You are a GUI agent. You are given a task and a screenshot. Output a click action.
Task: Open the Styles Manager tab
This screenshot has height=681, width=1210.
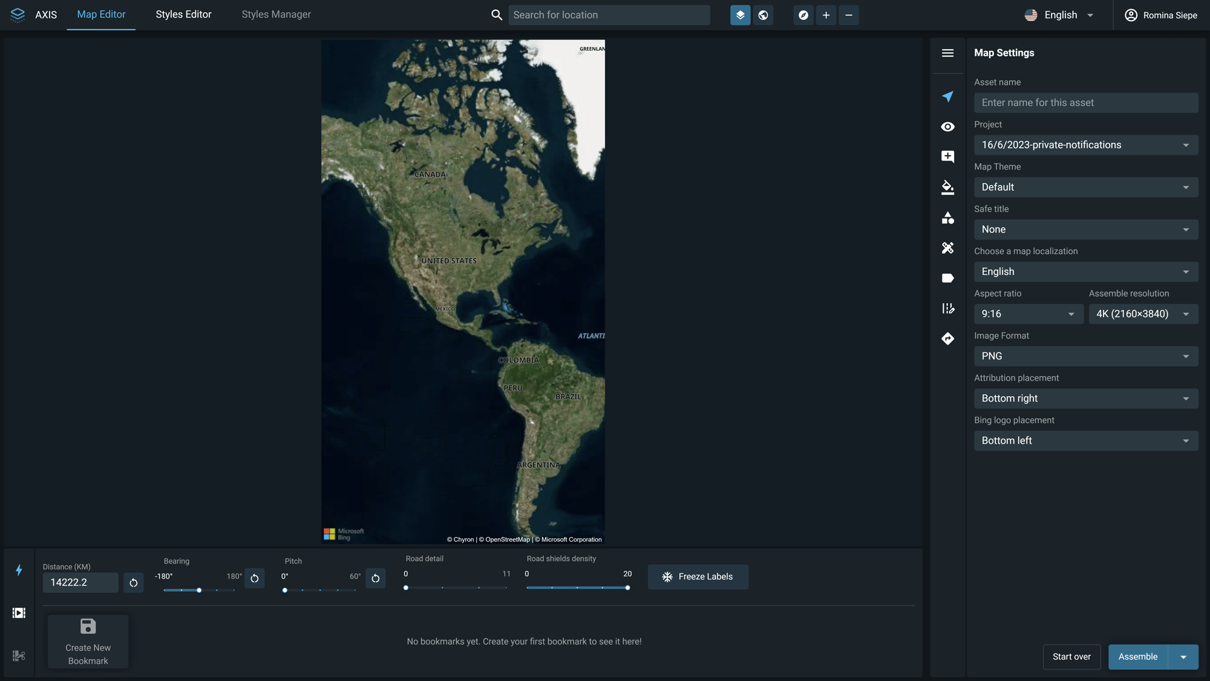click(x=276, y=15)
